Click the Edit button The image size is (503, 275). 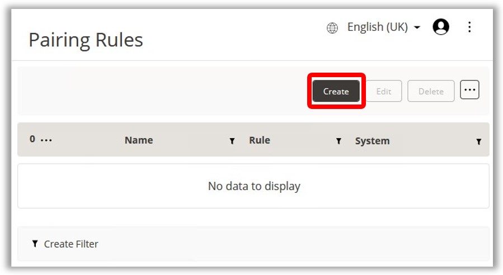pyautogui.click(x=383, y=91)
